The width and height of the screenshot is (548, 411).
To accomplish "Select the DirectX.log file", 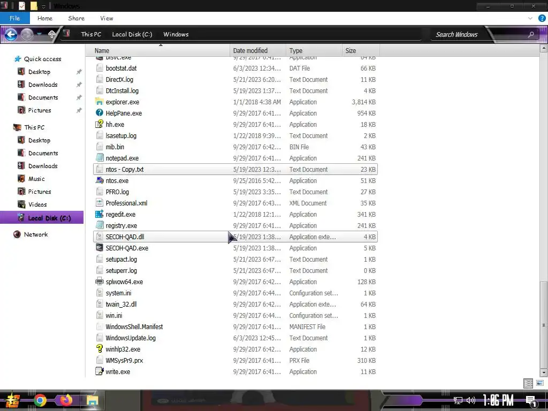I will click(235, 79).
